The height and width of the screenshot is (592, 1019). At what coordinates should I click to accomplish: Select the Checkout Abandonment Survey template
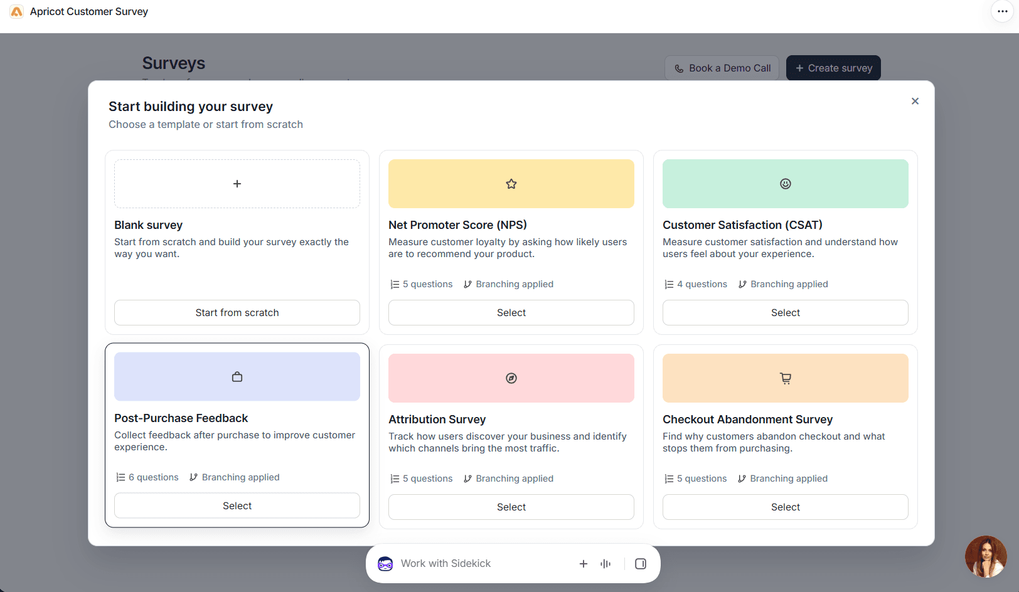(786, 507)
